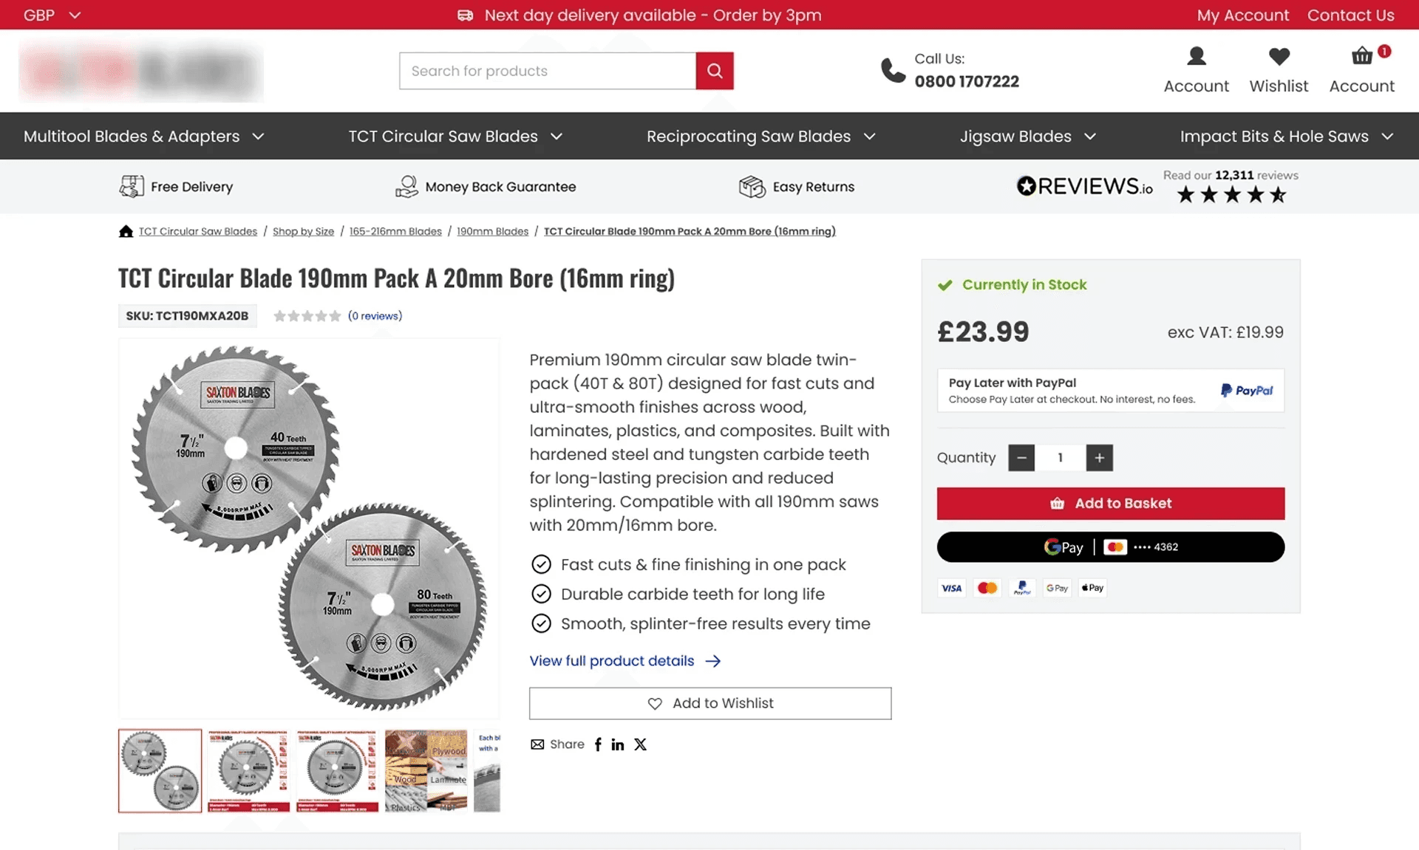Share on Facebook icon
The height and width of the screenshot is (850, 1419).
[598, 744]
